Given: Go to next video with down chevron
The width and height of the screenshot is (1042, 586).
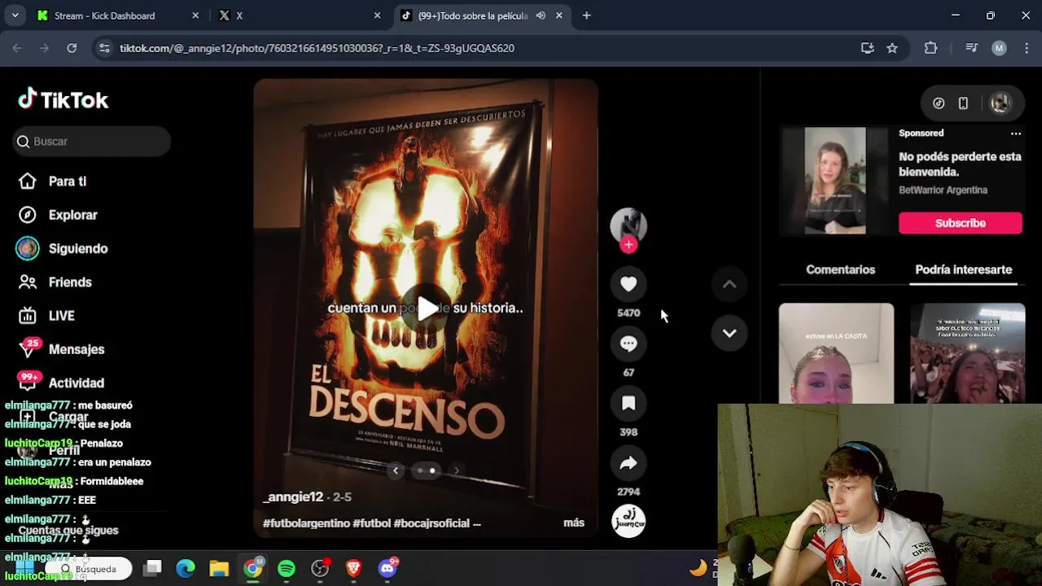Looking at the screenshot, I should (x=729, y=333).
